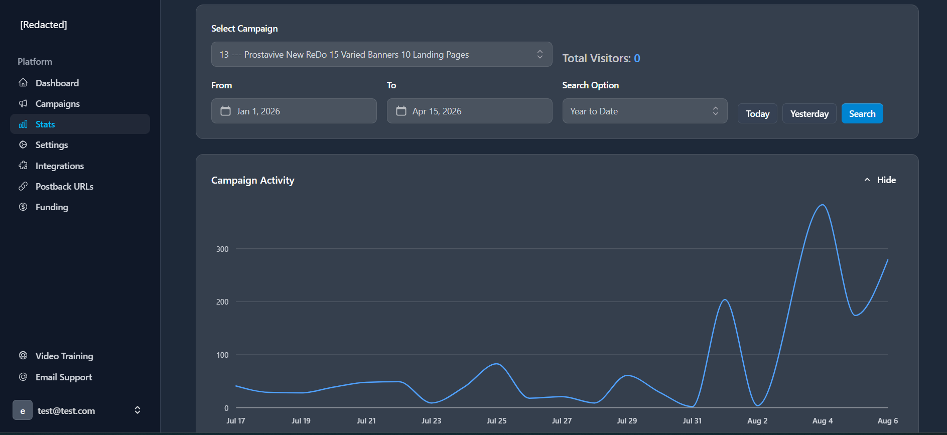Click the Today button
Screen dimensions: 947x435
[757, 113]
